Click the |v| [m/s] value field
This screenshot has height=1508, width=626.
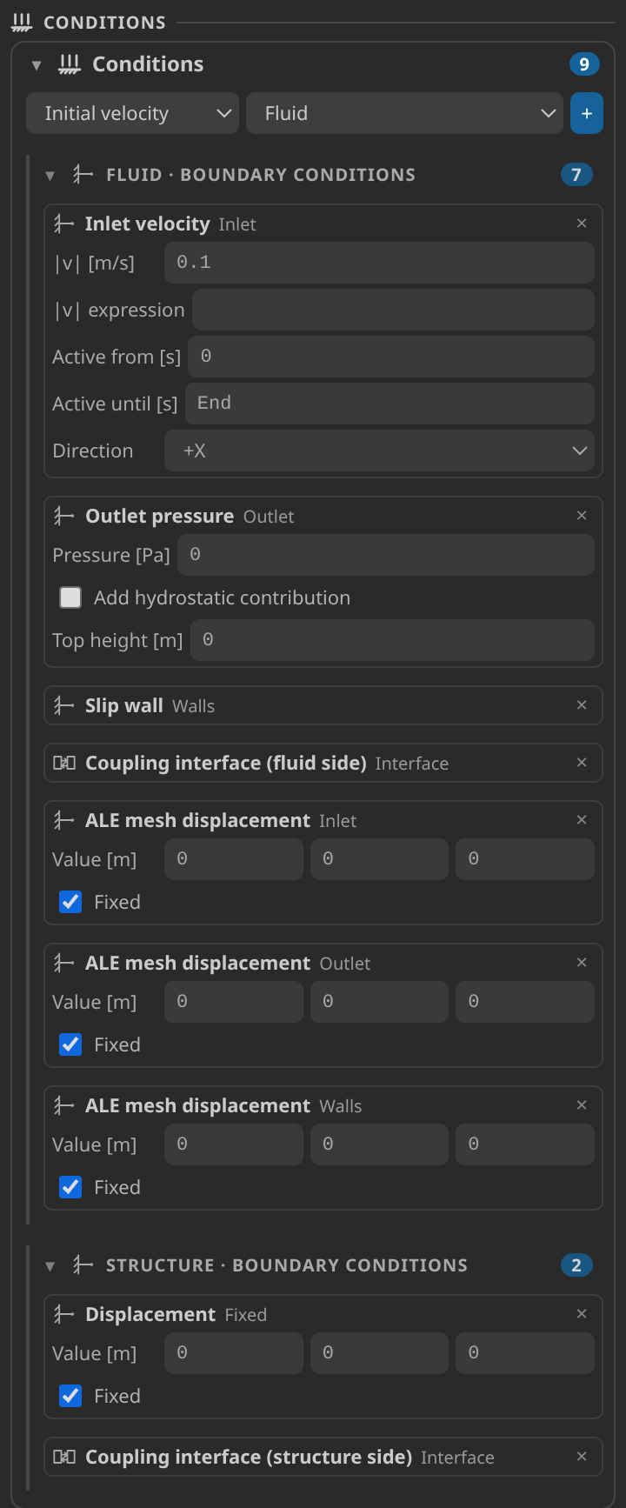coord(379,263)
